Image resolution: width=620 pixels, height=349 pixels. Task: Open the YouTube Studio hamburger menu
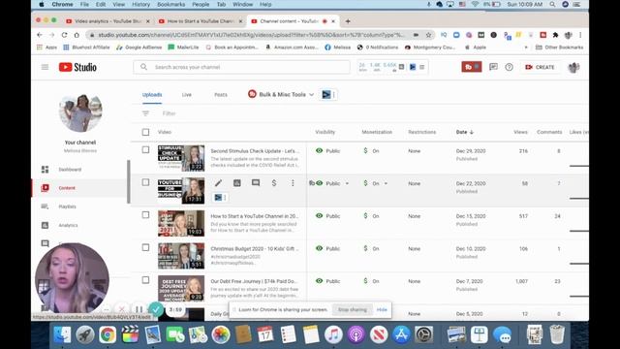pos(45,67)
